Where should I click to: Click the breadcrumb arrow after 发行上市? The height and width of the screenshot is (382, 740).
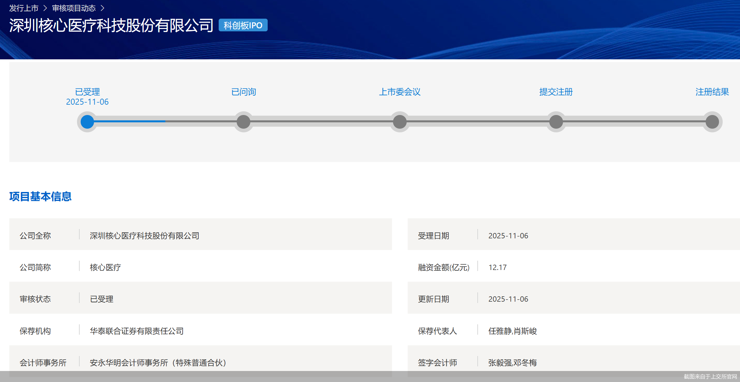click(x=44, y=8)
